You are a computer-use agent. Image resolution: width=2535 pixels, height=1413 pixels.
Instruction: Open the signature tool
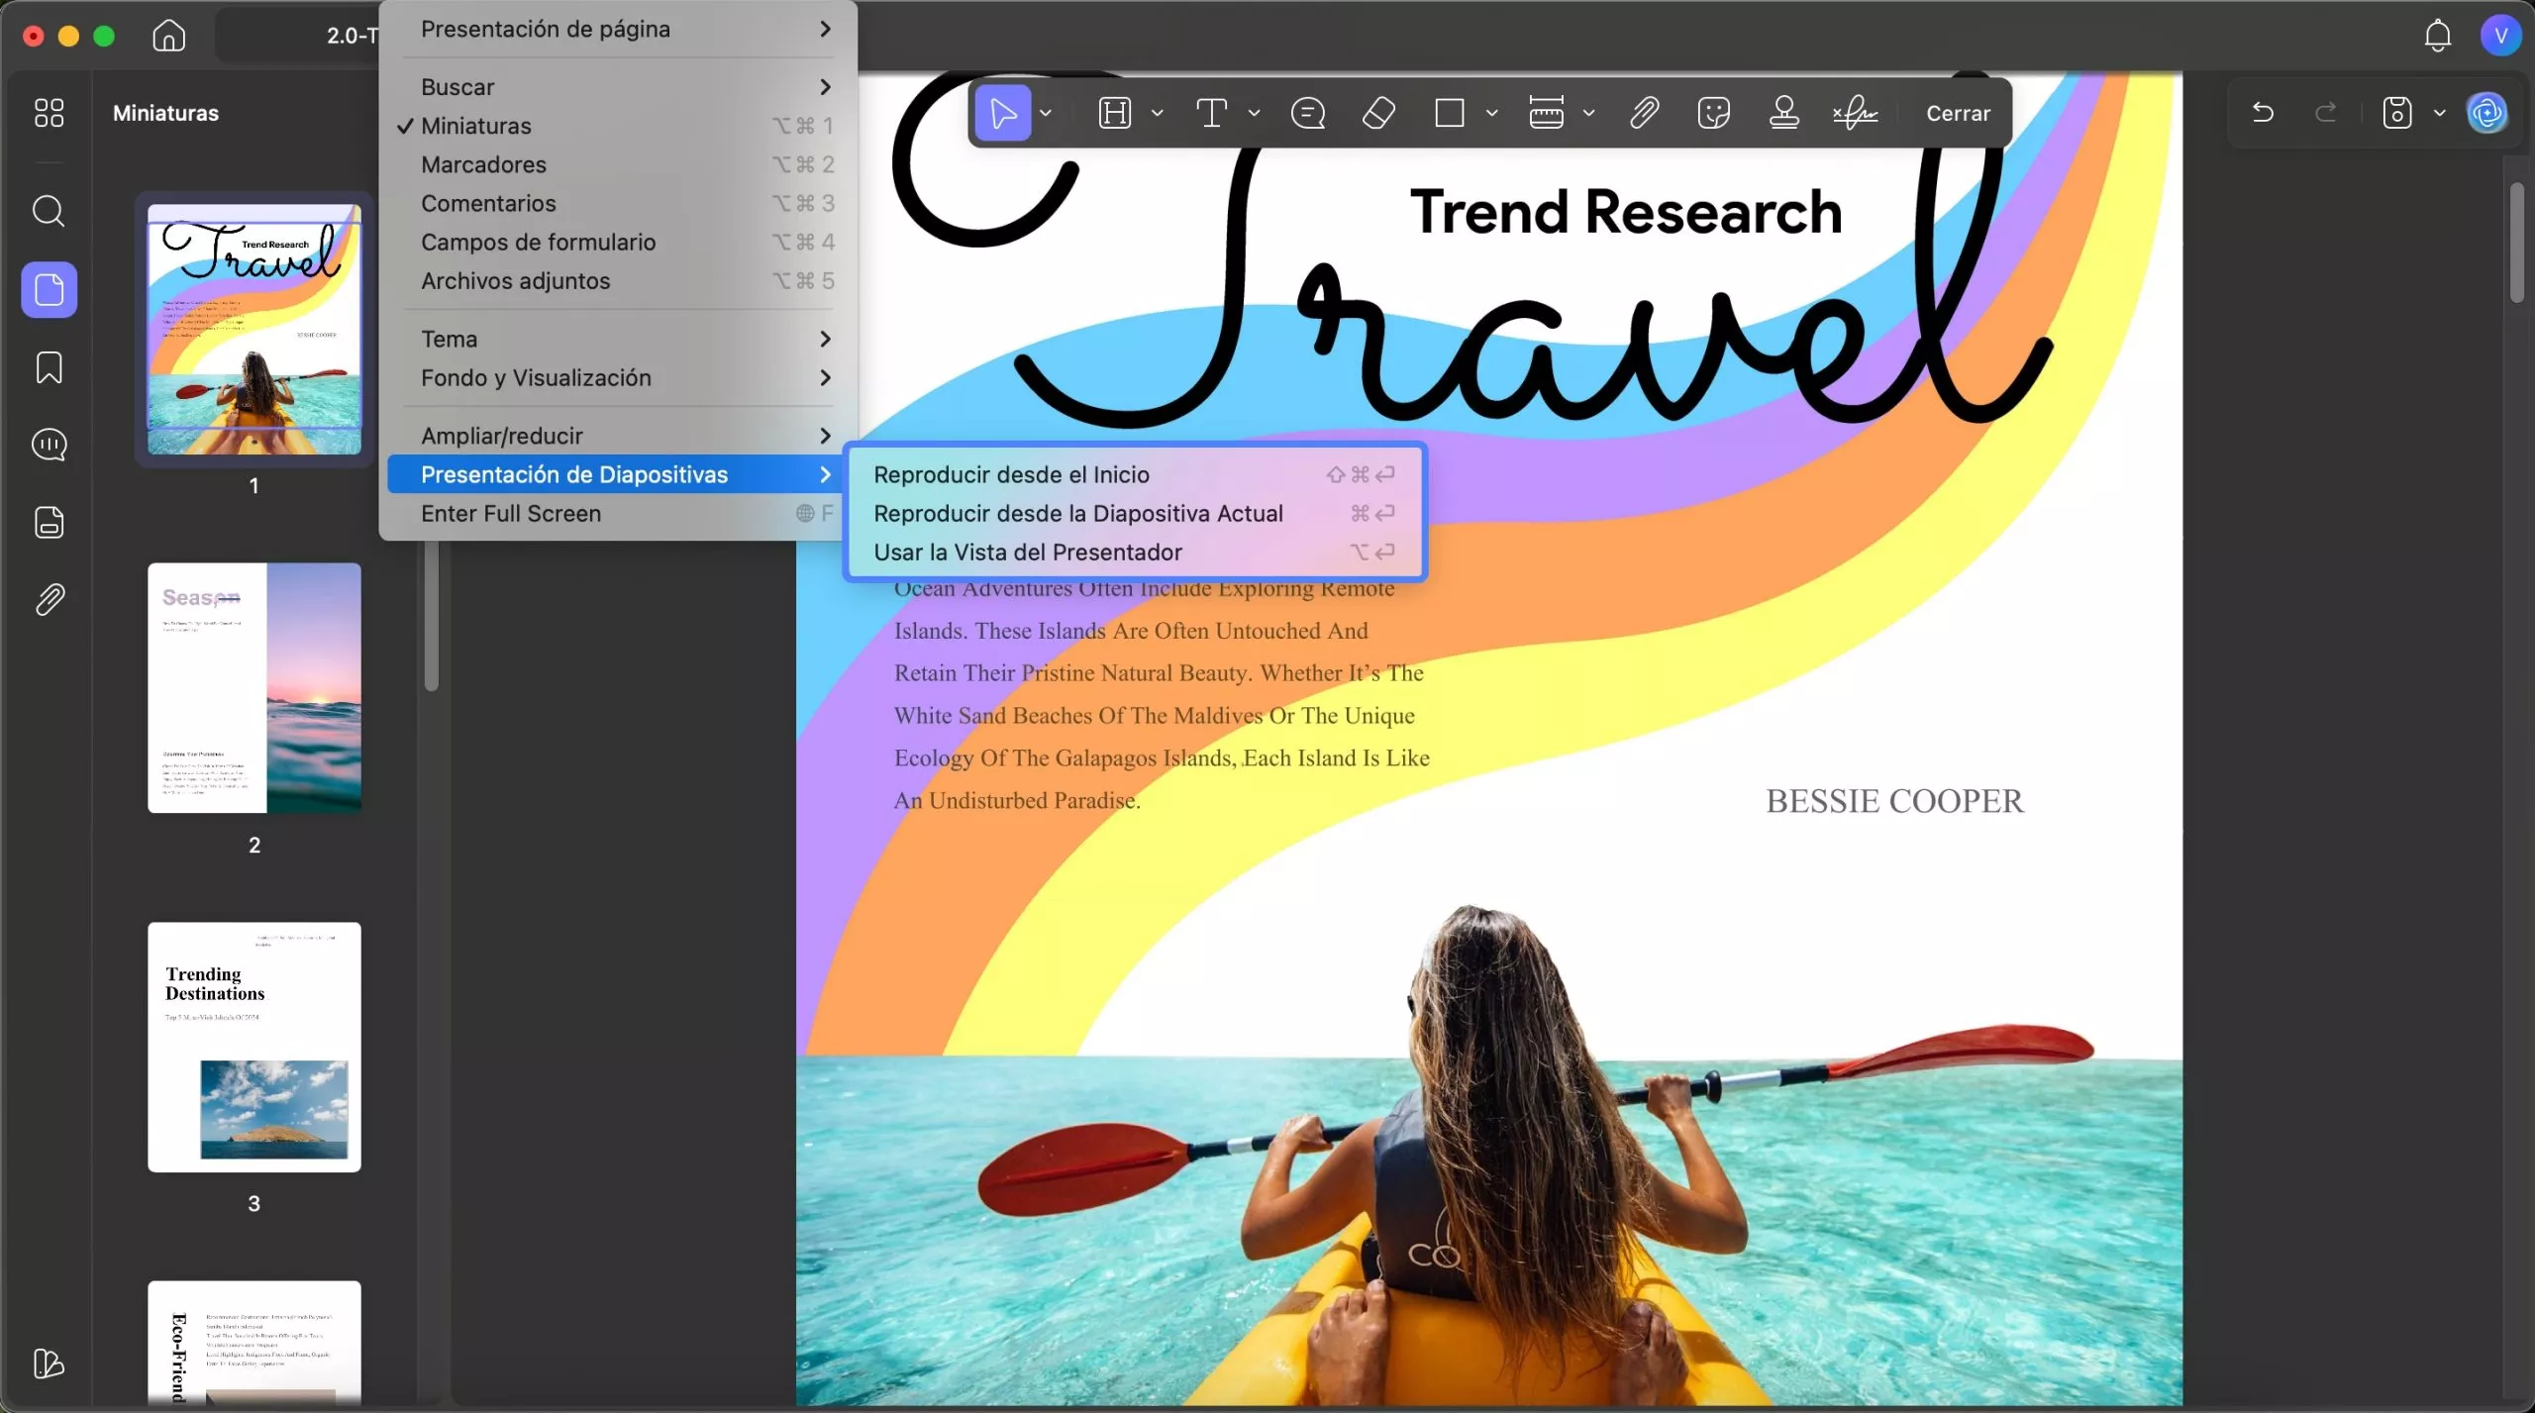1855,113
